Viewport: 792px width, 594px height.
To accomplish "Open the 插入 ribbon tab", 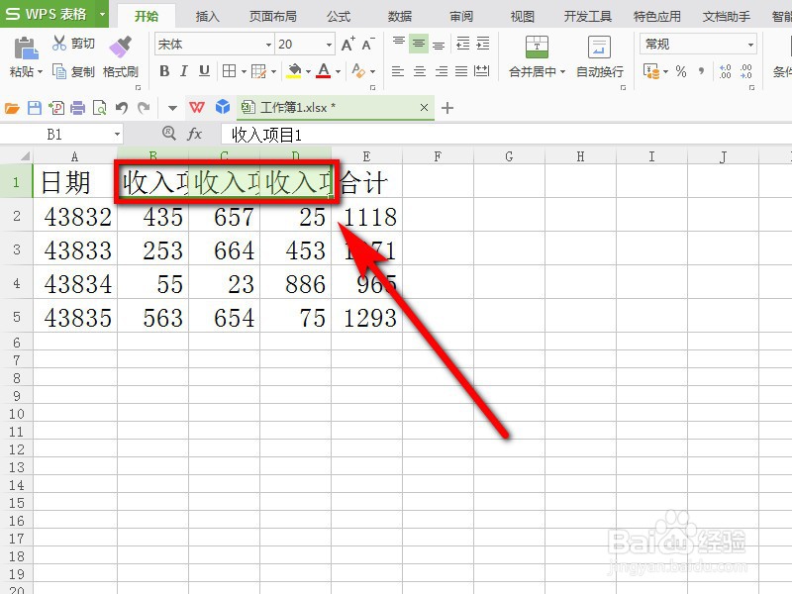I will [x=208, y=16].
